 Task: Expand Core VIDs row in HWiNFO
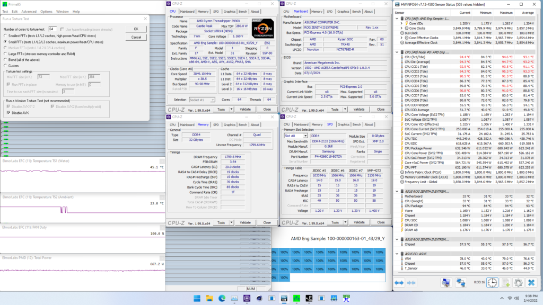tap(402, 23)
